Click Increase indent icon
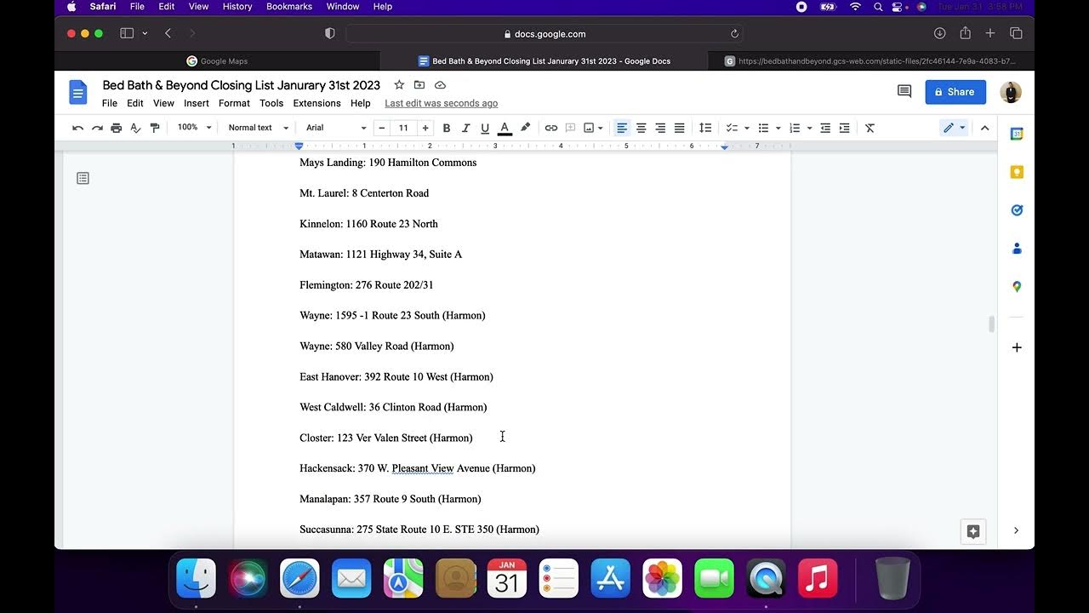This screenshot has width=1089, height=613. click(x=844, y=128)
